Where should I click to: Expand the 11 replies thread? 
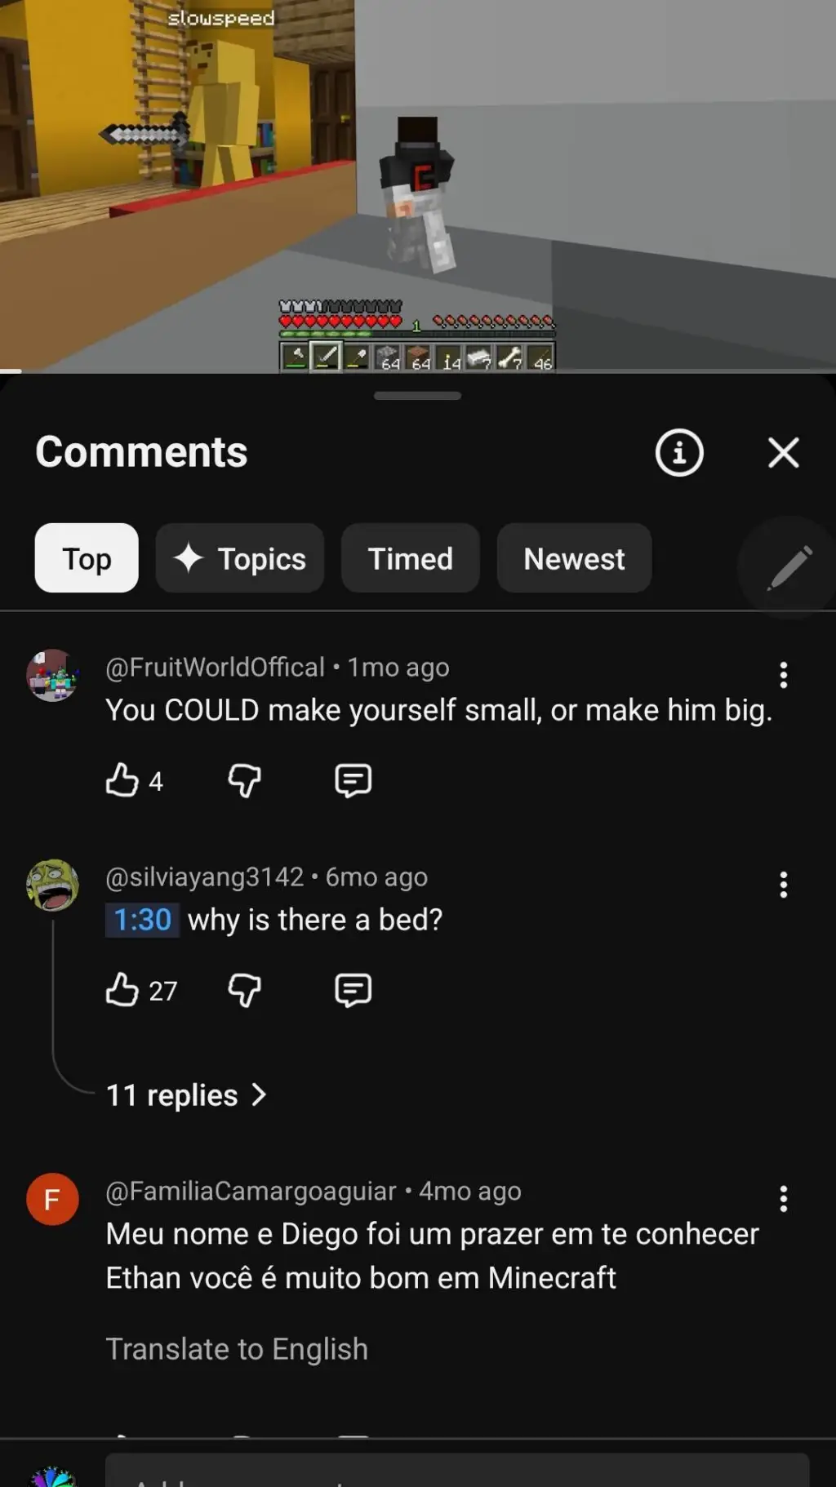(186, 1095)
